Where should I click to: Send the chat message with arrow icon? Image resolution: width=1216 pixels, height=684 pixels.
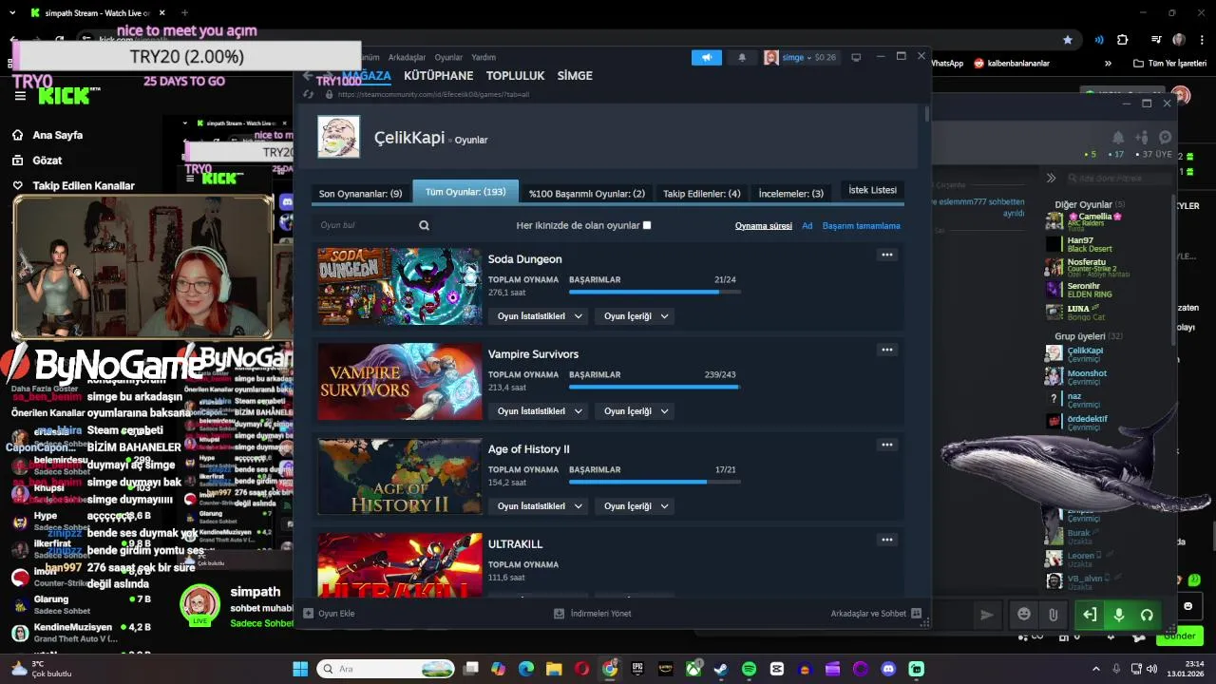pos(986,615)
